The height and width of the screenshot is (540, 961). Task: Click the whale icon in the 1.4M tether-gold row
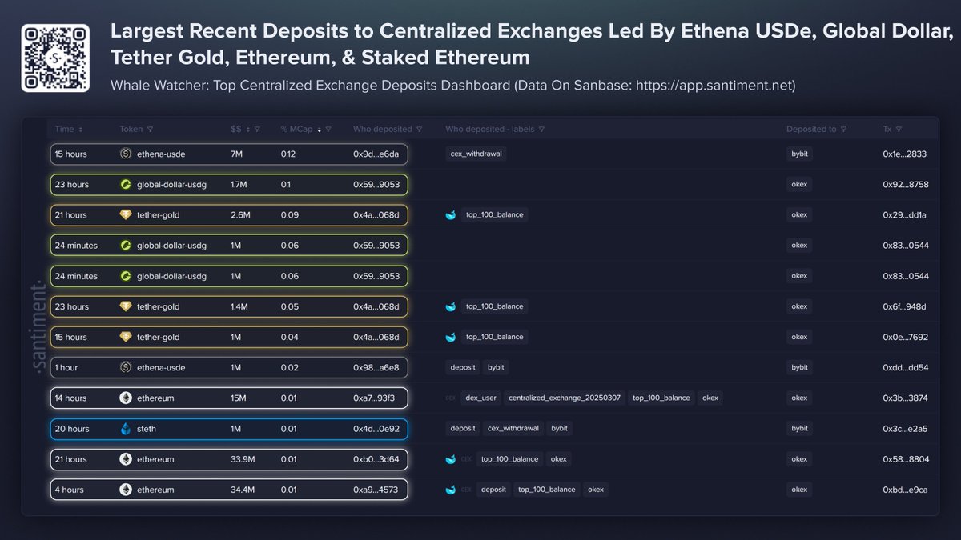coord(451,306)
